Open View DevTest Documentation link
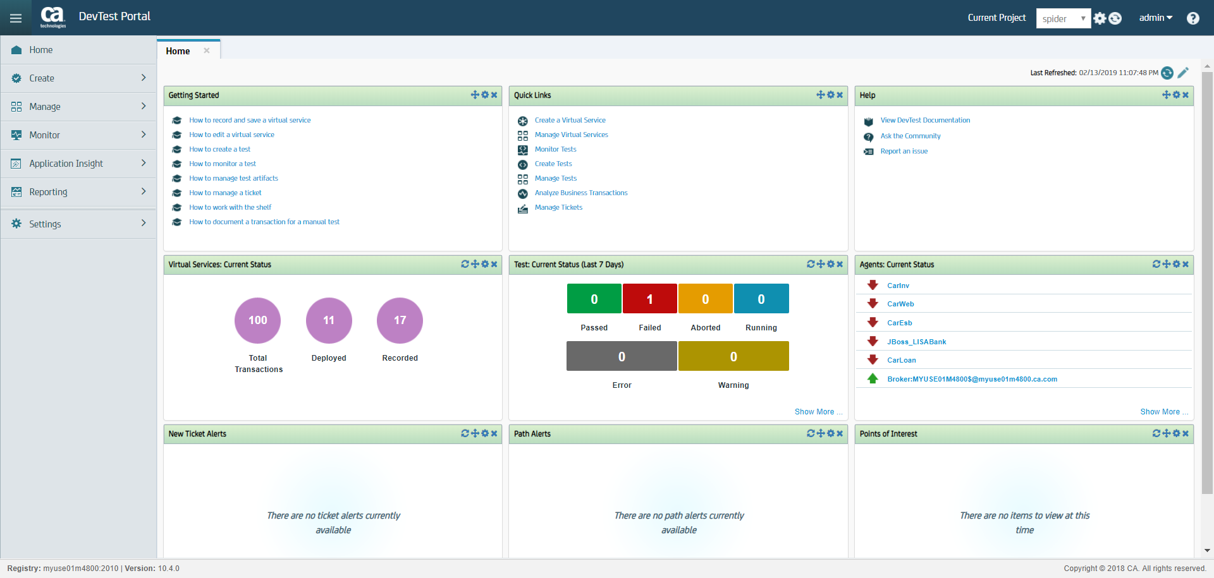 (925, 120)
